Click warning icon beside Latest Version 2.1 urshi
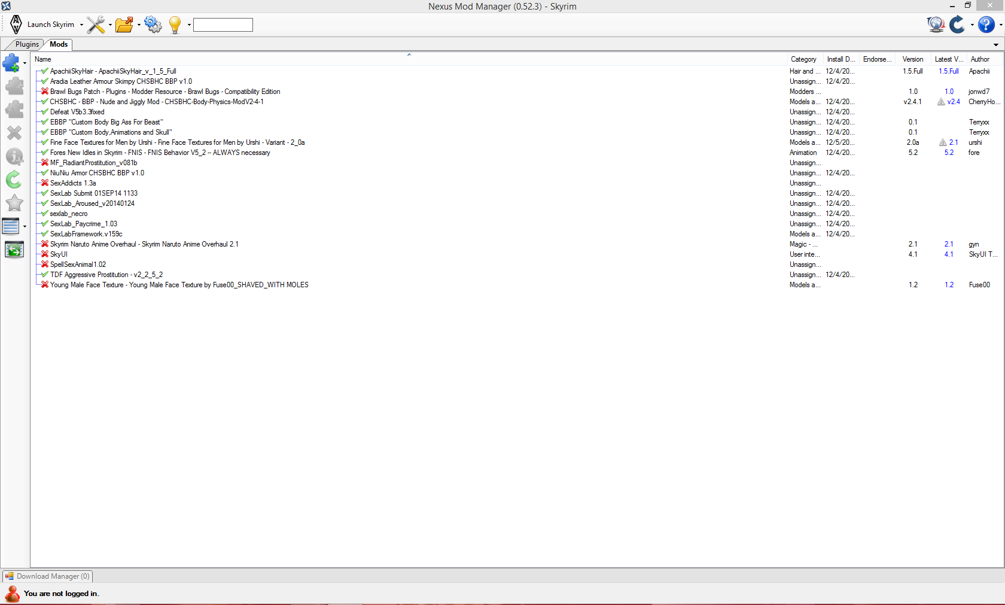The image size is (1005, 605). click(x=943, y=142)
